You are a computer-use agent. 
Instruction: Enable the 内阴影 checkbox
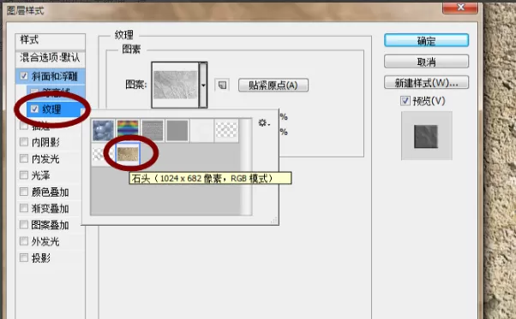tap(24, 142)
